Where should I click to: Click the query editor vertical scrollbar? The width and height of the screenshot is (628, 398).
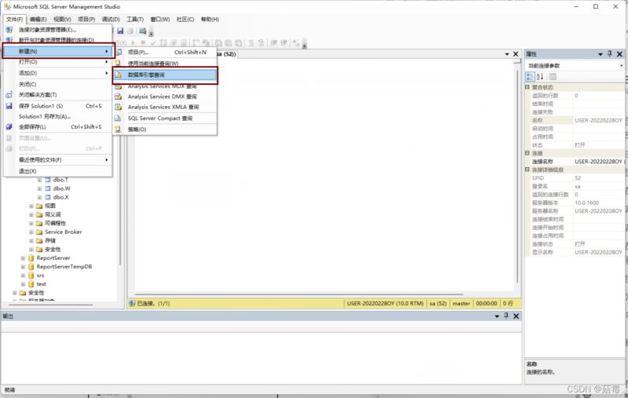tap(517, 174)
